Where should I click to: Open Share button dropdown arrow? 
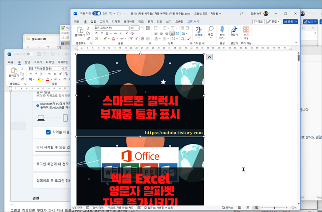click(x=296, y=22)
